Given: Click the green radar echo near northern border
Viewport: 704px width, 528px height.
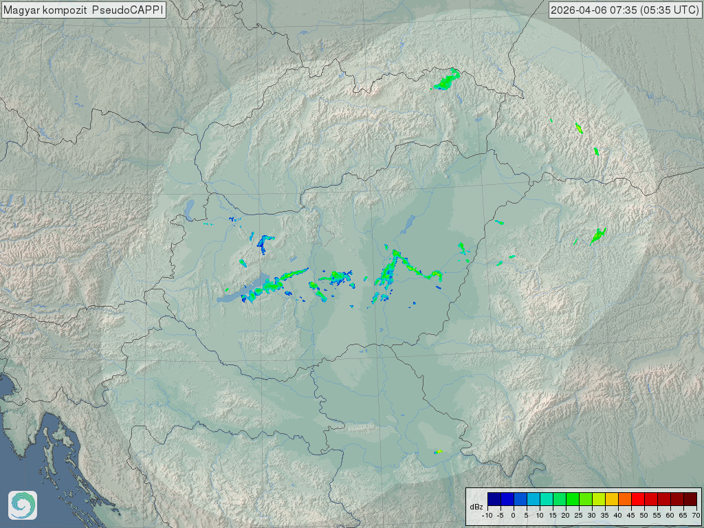Looking at the screenshot, I should [445, 82].
